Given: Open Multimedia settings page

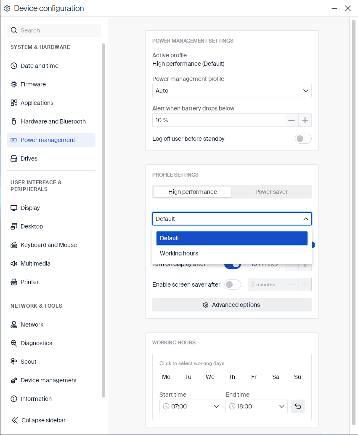Looking at the screenshot, I should tap(51, 263).
